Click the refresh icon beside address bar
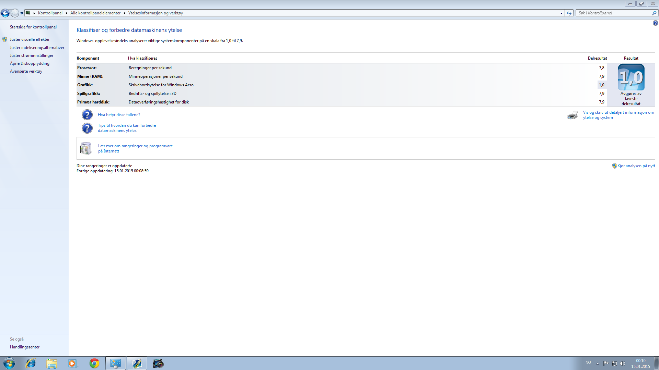 (569, 13)
